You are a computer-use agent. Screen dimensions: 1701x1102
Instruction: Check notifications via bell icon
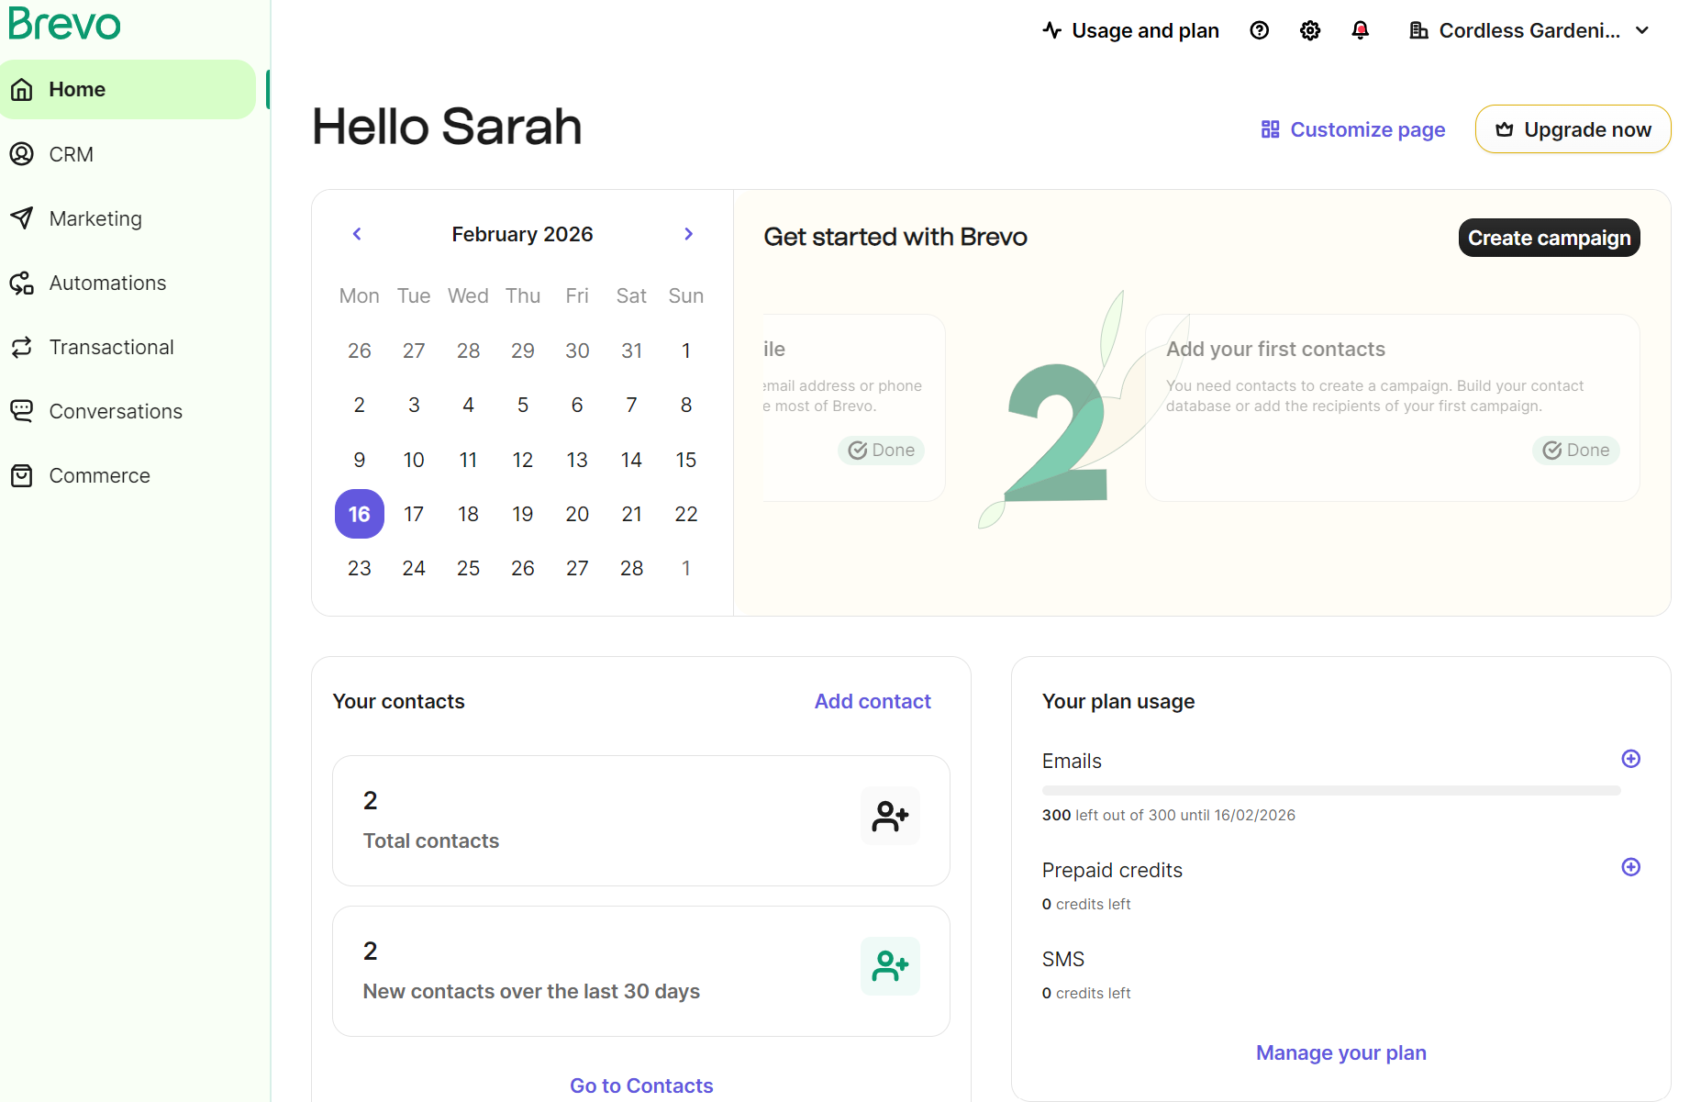(x=1361, y=29)
